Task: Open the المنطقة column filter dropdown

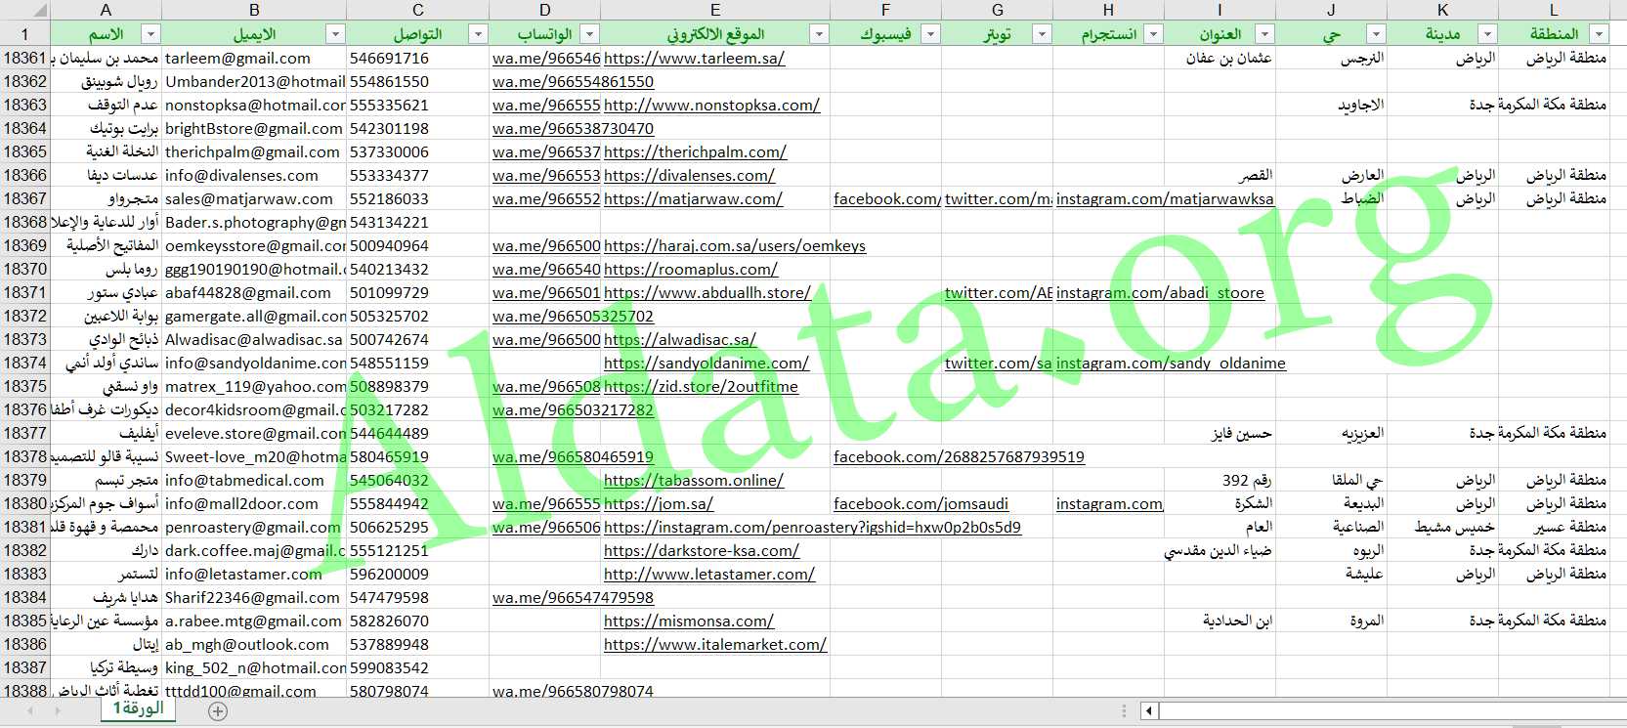Action: (x=1599, y=34)
